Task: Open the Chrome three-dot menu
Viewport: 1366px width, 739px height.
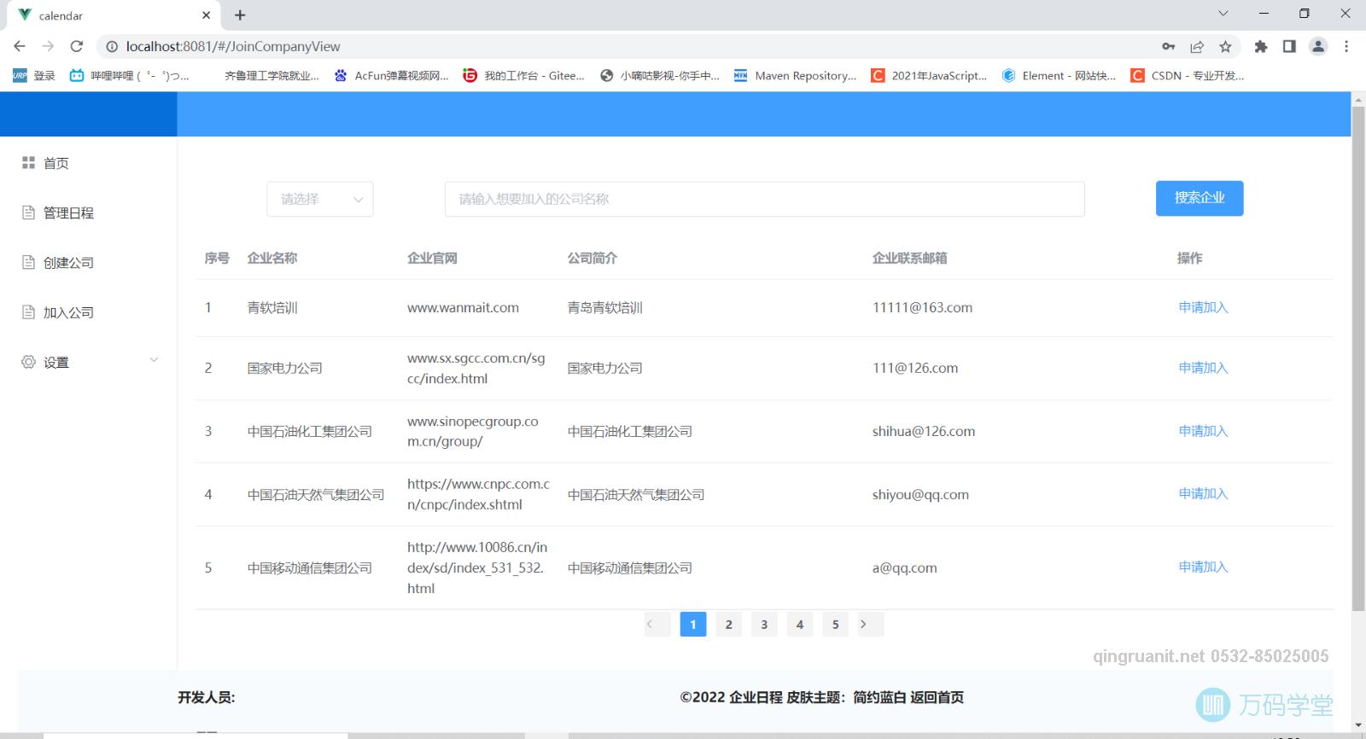Action: coord(1346,46)
